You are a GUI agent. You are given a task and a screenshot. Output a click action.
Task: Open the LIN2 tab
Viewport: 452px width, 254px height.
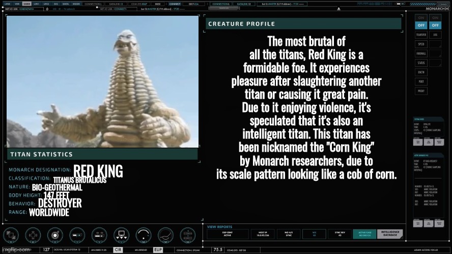point(46,4)
